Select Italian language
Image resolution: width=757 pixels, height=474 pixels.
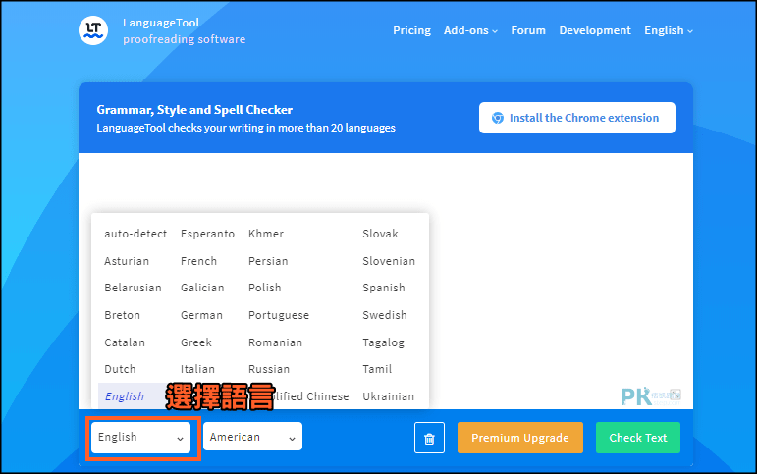pyautogui.click(x=197, y=369)
